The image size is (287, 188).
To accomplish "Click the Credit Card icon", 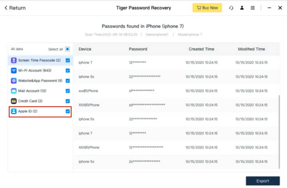I will pyautogui.click(x=14, y=101).
